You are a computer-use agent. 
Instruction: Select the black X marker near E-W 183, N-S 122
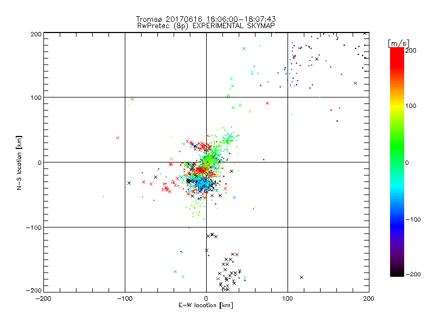355,83
